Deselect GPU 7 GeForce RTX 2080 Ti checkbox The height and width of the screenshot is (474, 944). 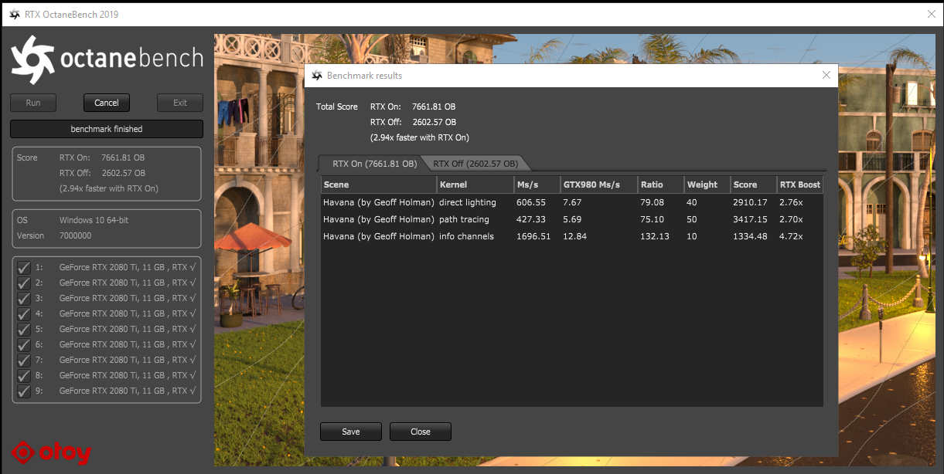tap(24, 360)
